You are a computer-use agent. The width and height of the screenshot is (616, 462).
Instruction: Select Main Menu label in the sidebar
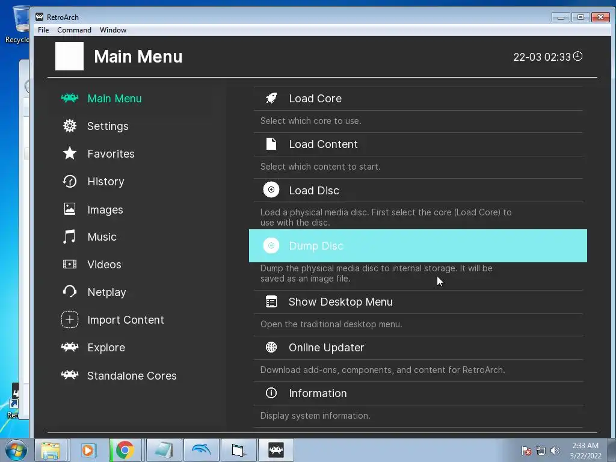click(114, 98)
